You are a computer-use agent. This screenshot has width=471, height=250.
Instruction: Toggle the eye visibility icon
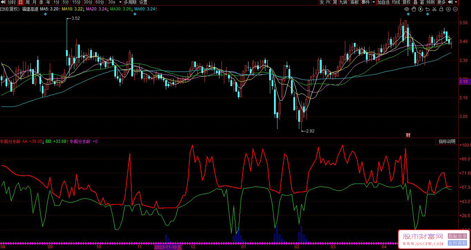pyautogui.click(x=407, y=9)
